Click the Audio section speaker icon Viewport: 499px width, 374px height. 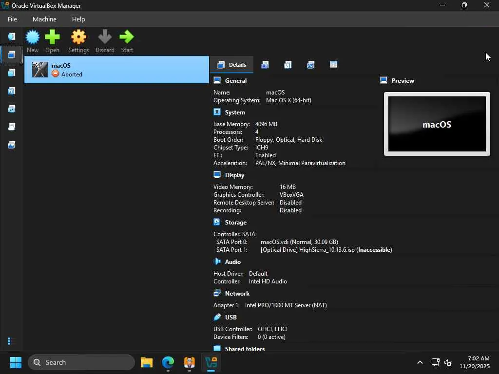point(217,262)
